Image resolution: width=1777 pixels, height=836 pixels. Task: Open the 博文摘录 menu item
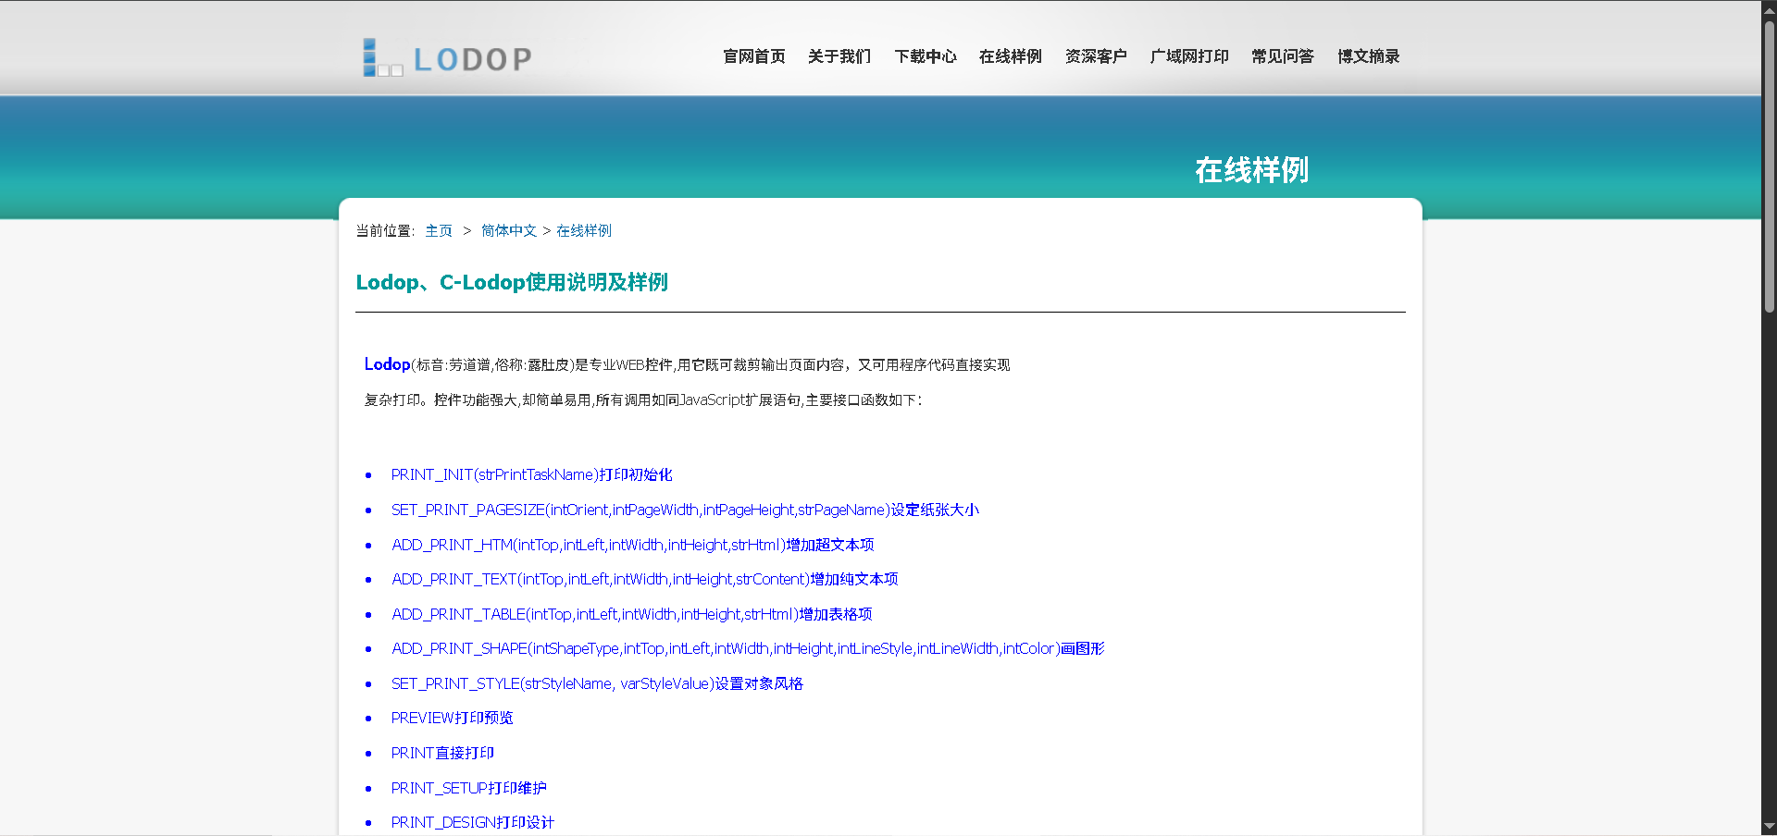click(x=1368, y=56)
